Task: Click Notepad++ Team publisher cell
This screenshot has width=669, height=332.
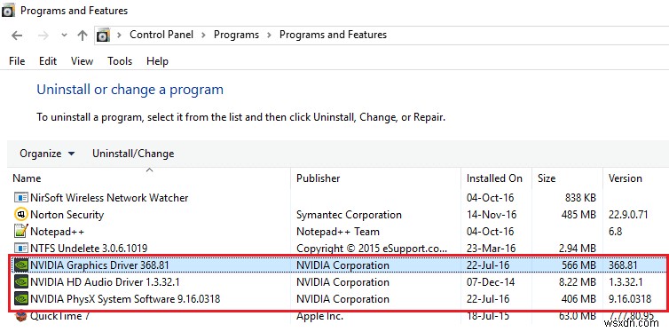Action: tap(338, 232)
